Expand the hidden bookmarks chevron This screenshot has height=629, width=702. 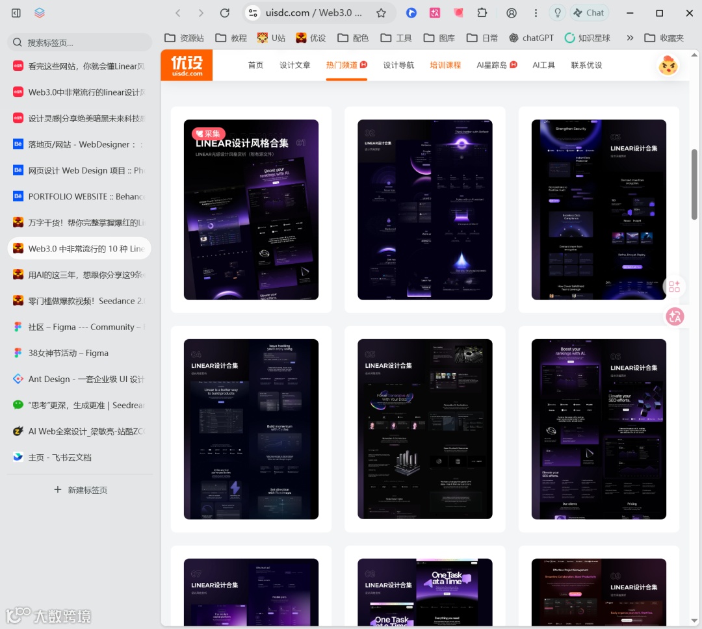(630, 38)
